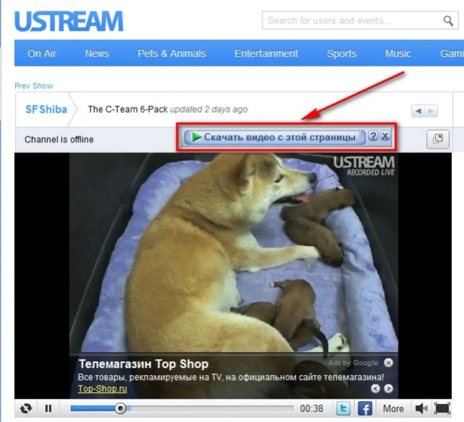Seek on the video progress bar
Image resolution: width=464 pixels, height=422 pixels.
tap(182, 409)
